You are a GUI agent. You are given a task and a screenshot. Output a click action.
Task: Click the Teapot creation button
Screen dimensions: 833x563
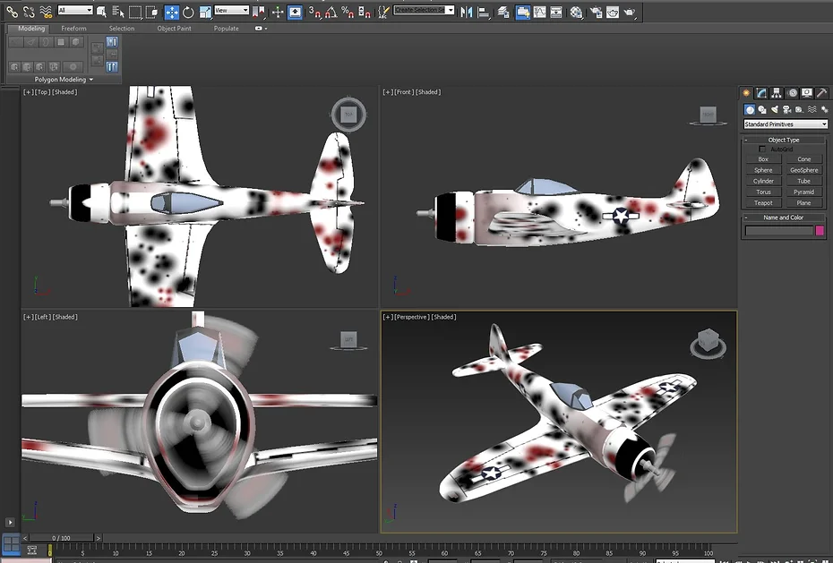click(x=762, y=202)
